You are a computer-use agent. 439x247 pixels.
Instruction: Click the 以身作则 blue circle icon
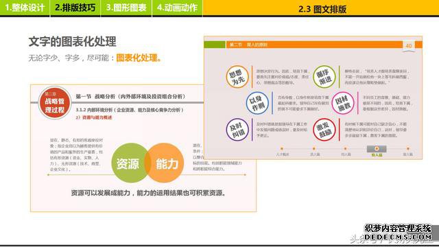pyautogui.click(x=257, y=103)
